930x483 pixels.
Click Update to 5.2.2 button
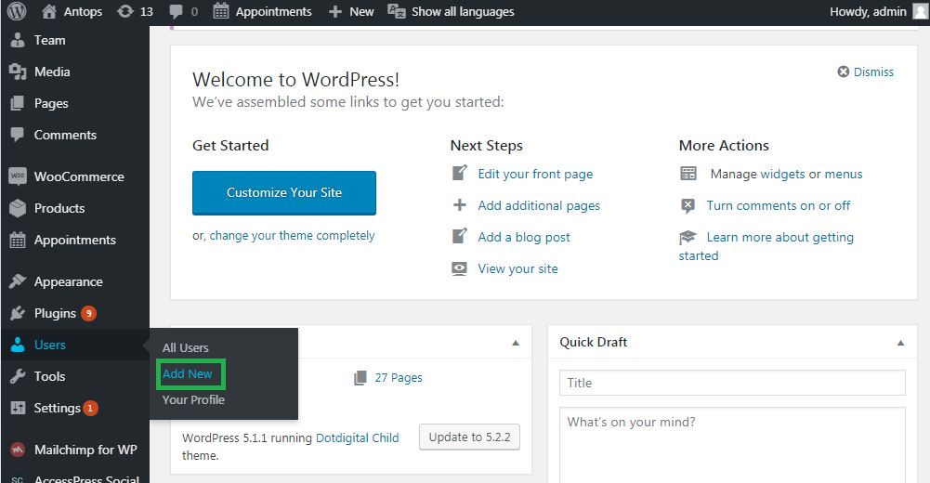tap(469, 437)
